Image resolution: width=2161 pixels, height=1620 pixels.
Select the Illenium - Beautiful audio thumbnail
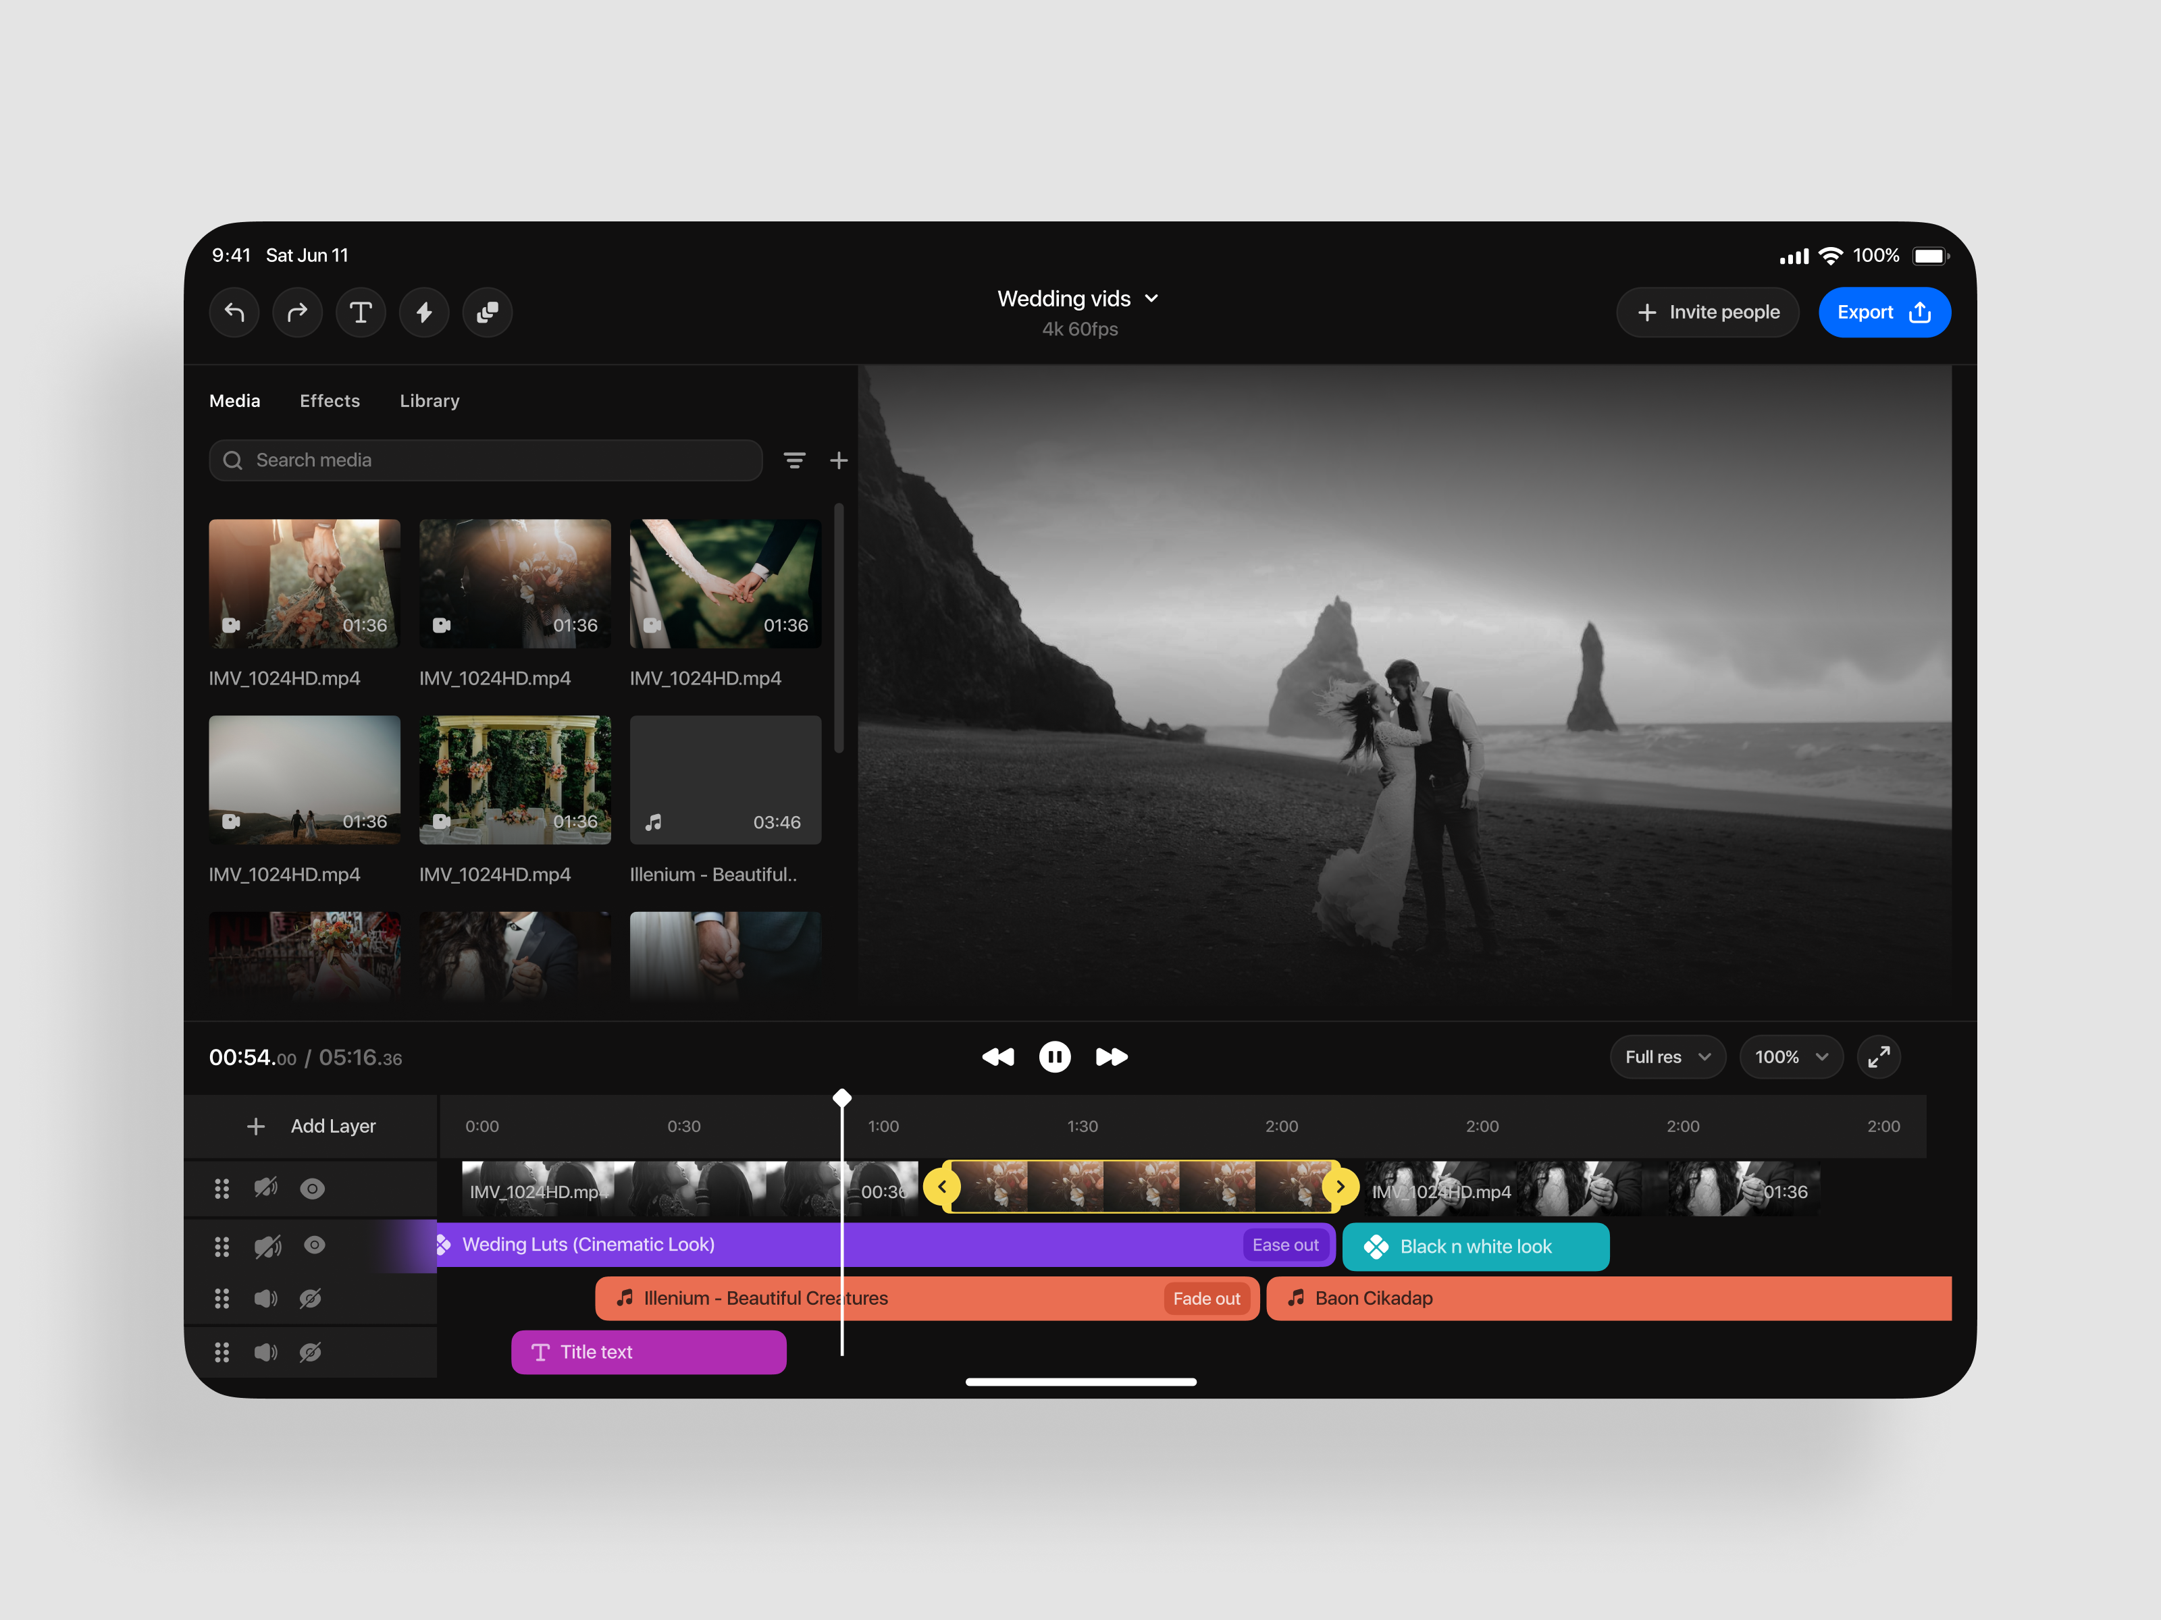point(725,779)
